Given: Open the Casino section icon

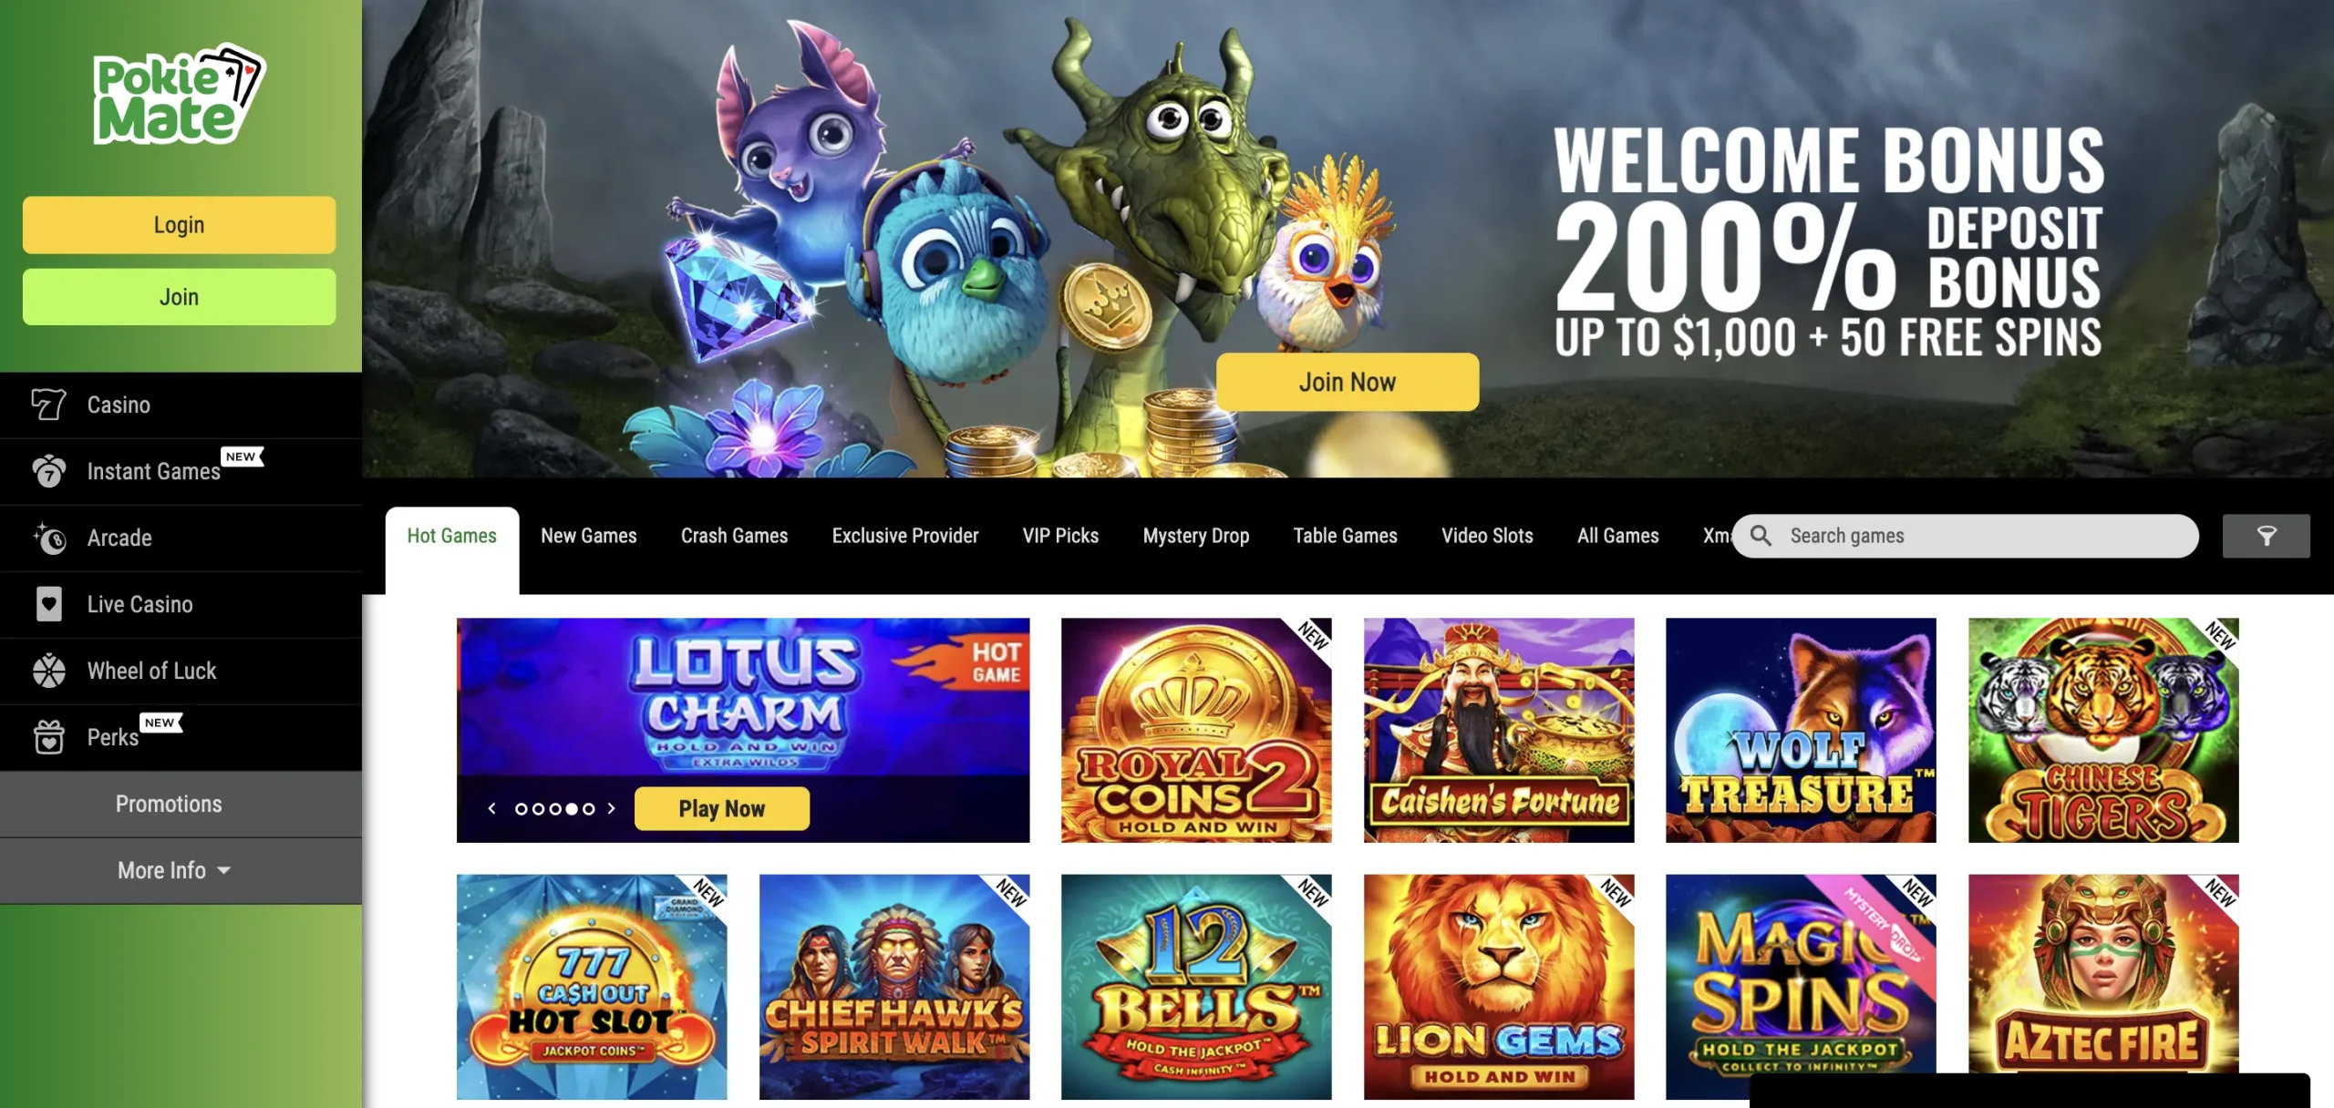Looking at the screenshot, I should (x=48, y=405).
